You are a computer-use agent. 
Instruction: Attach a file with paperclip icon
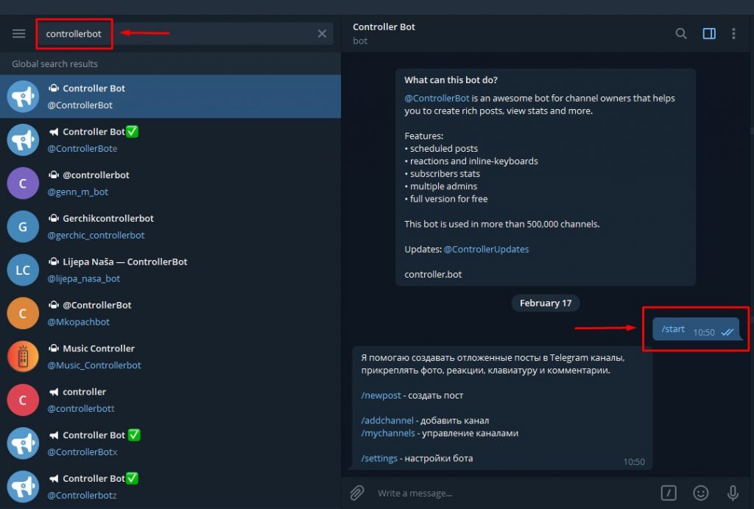point(357,493)
